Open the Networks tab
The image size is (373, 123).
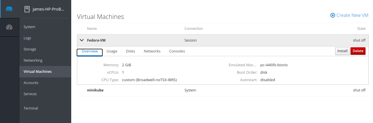click(x=152, y=51)
